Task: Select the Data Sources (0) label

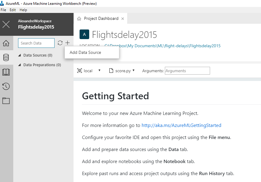Action: point(38,55)
